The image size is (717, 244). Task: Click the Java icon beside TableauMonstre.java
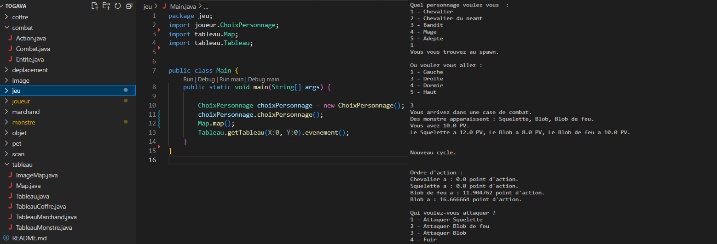[x=10, y=227]
